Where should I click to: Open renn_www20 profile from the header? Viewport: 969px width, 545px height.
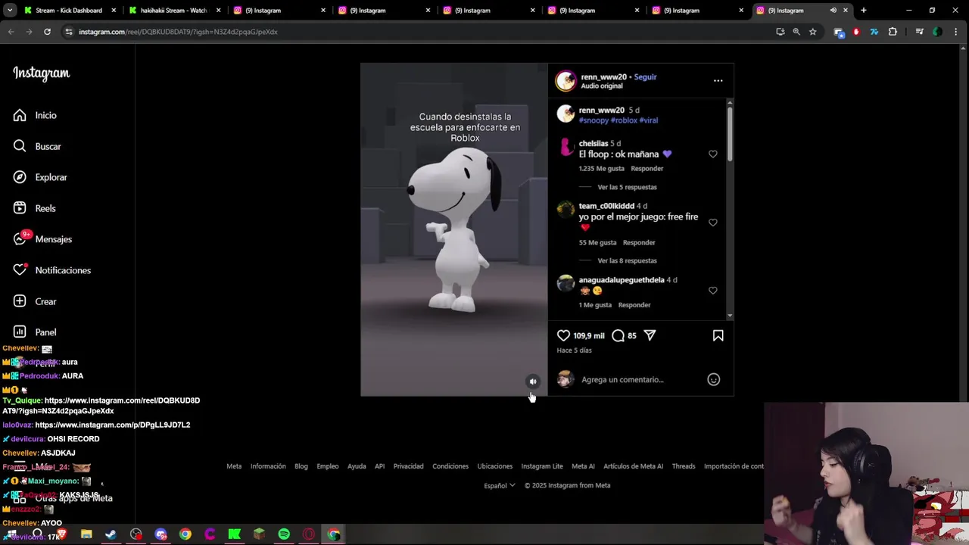603,76
